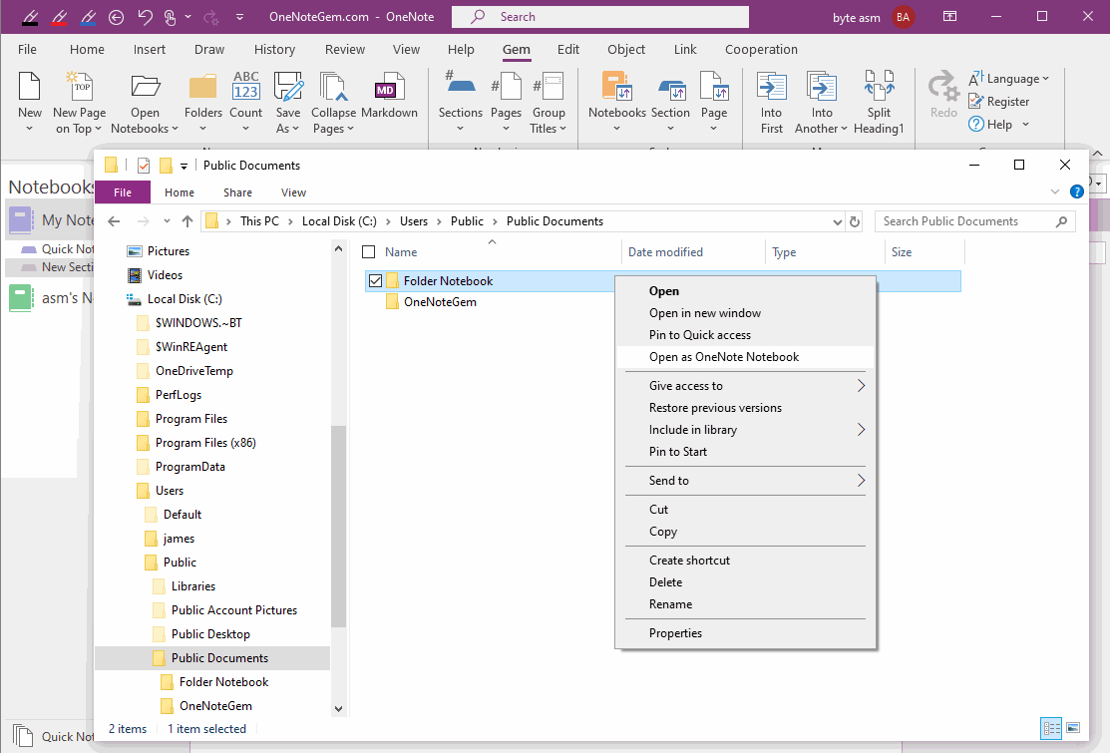The width and height of the screenshot is (1110, 753).
Task: Click the Markdown MD icon
Action: pos(389,87)
